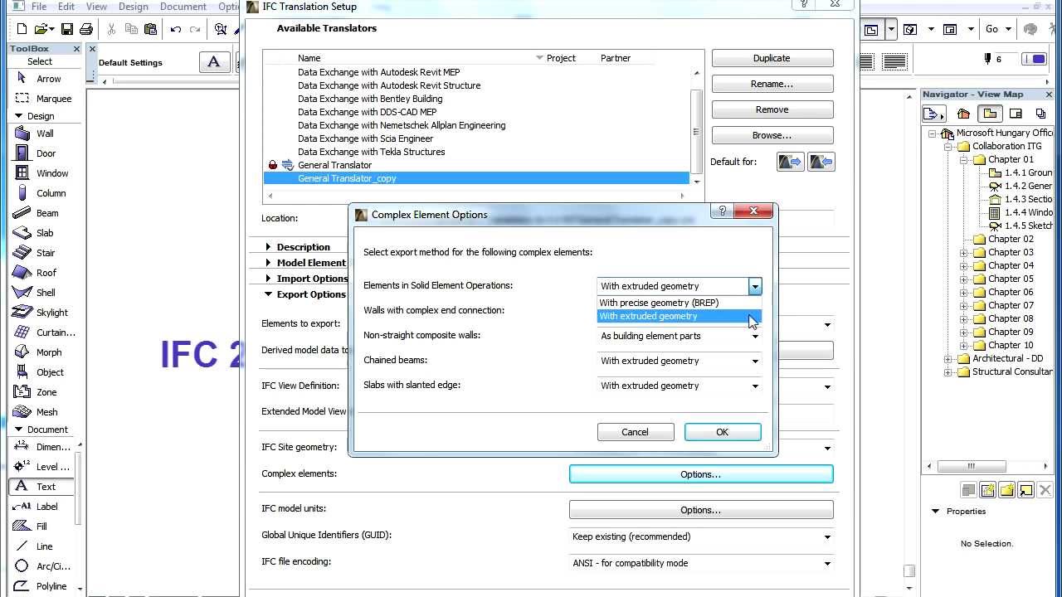The height and width of the screenshot is (597, 1062).
Task: Pick the Level Dimension tool
Action: (x=41, y=467)
